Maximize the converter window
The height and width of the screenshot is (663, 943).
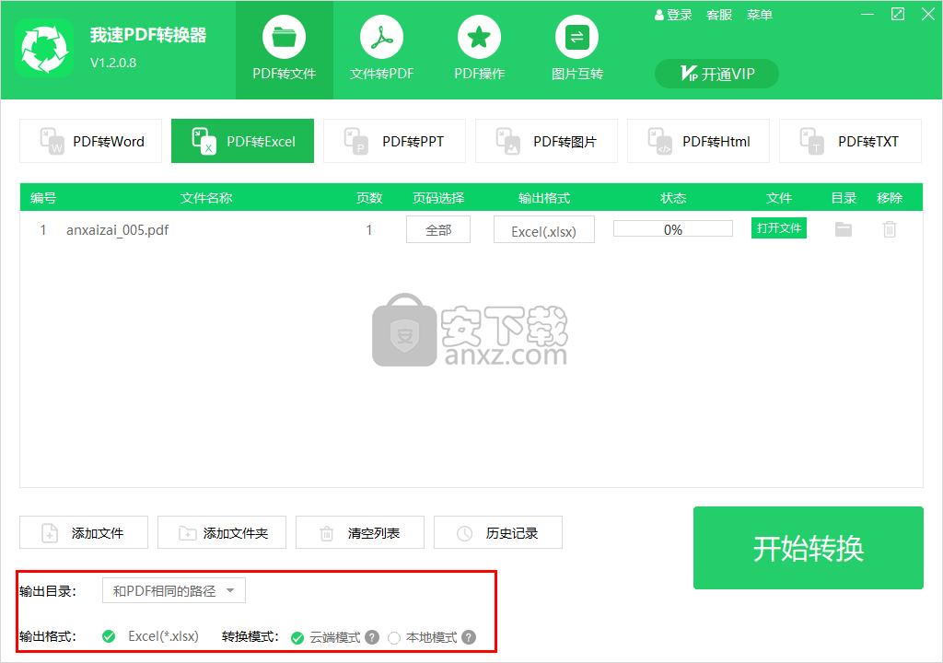(x=898, y=15)
